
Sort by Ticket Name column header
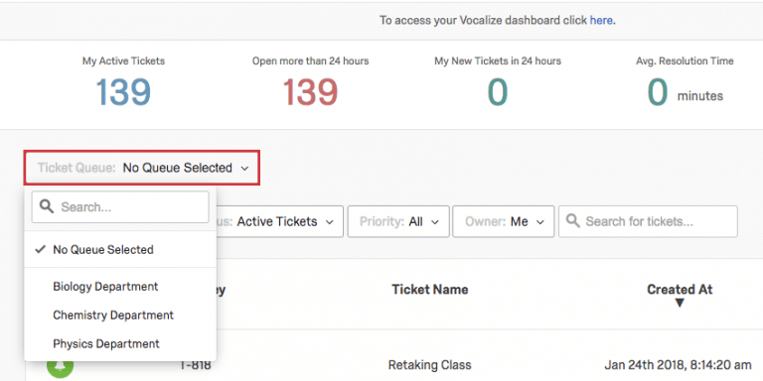429,290
